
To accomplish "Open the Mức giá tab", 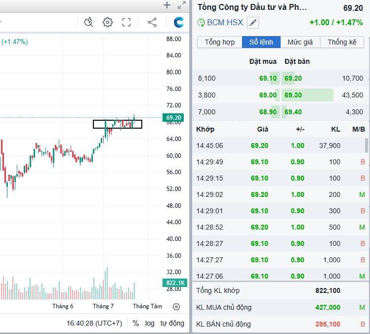I will [300, 42].
